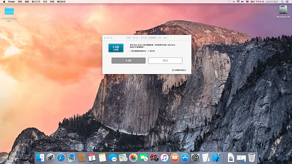Image resolution: width=292 pixels, height=164 pixels.
Task: Close the About This Mac window
Action: coord(105,38)
